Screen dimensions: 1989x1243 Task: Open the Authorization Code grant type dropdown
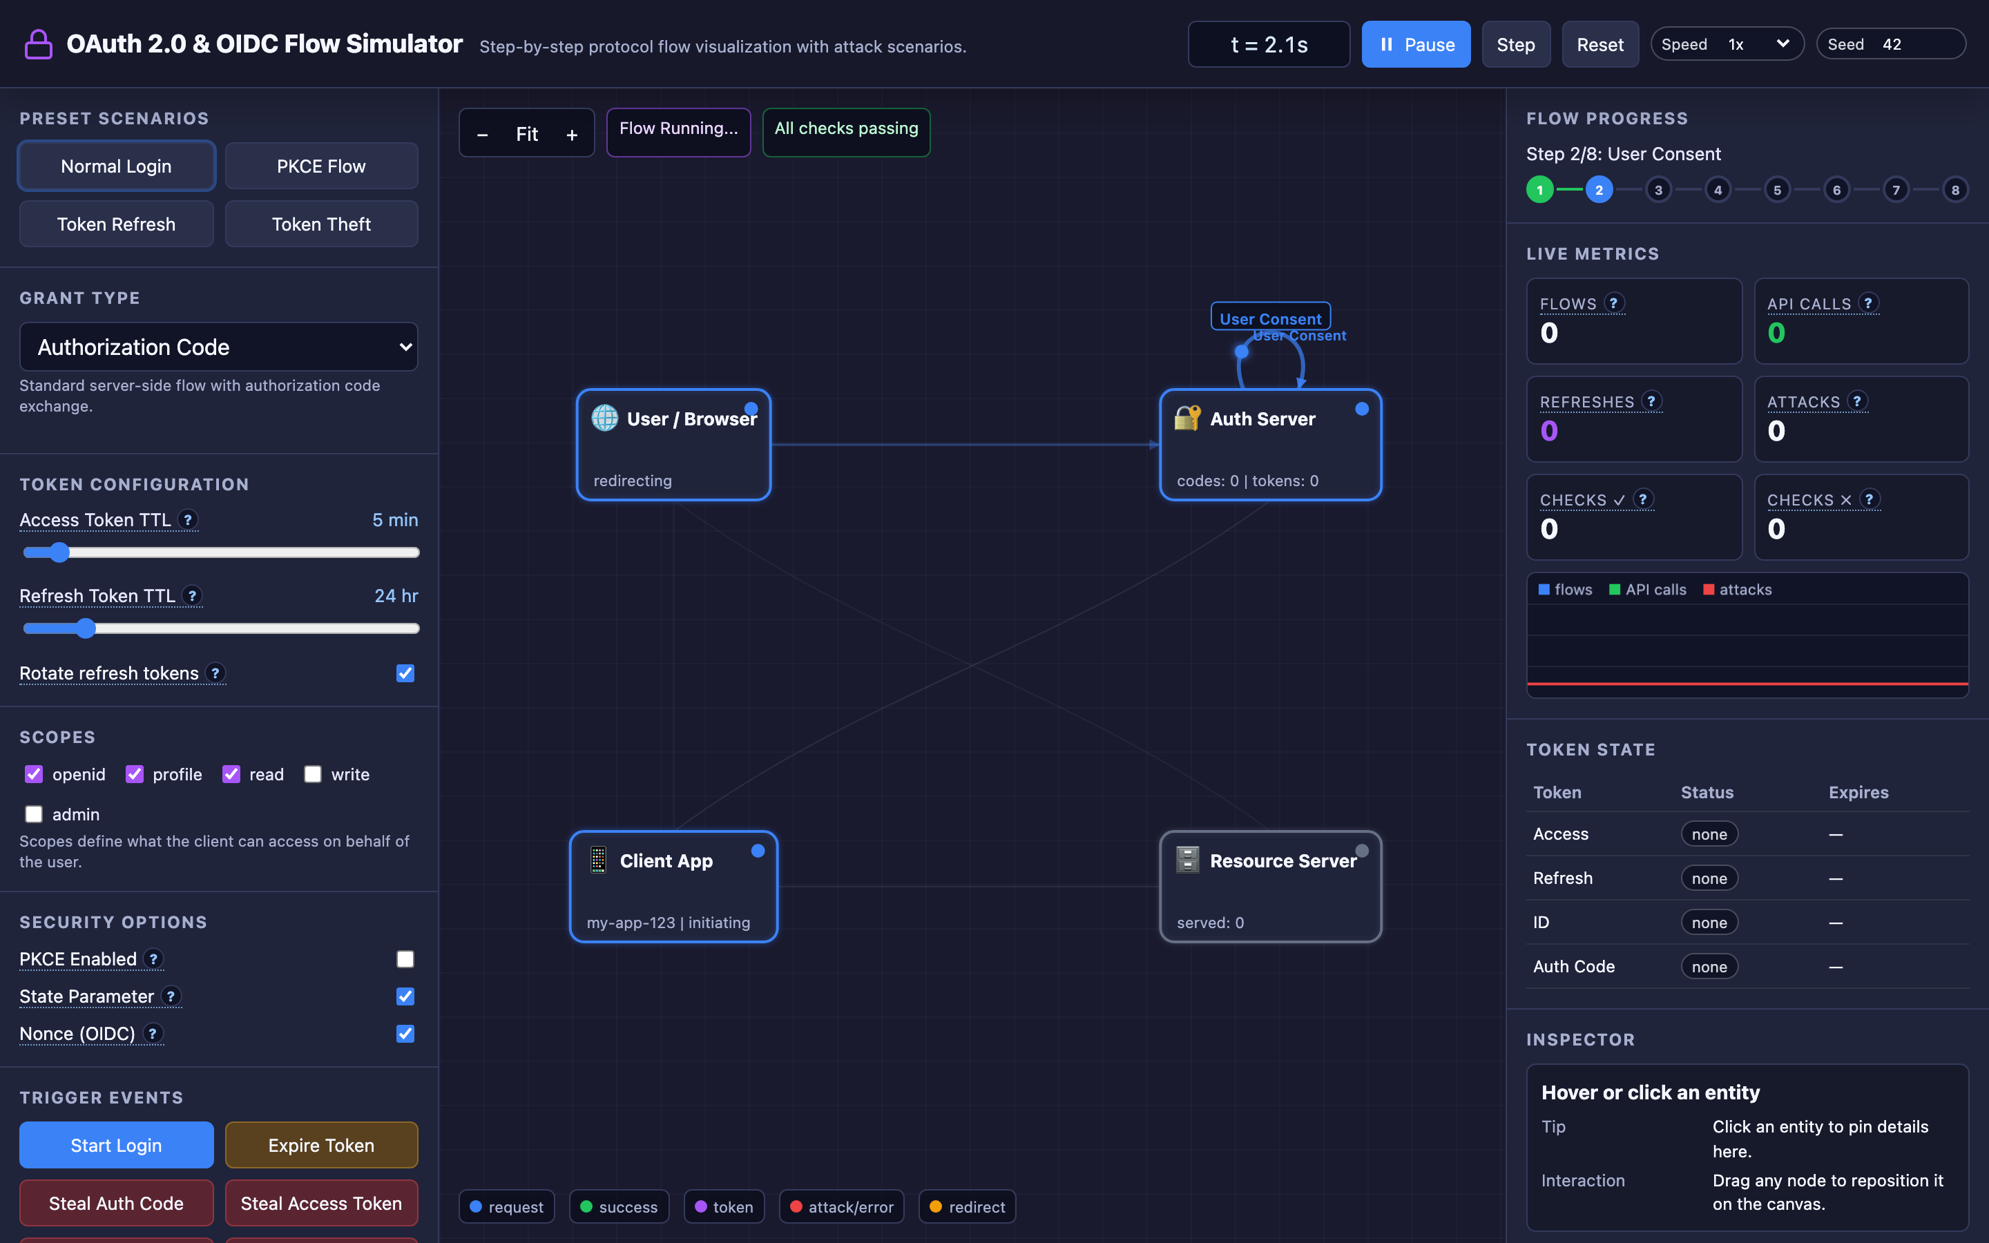tap(219, 346)
